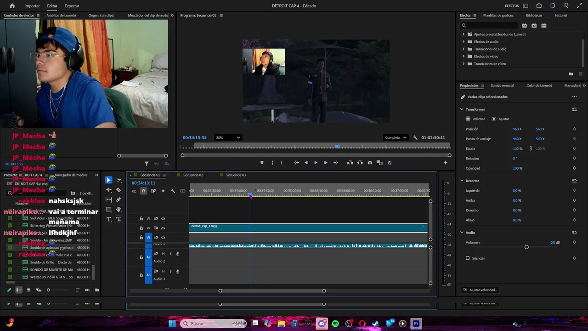588x331 pixels.
Task: Click the Extract button in Program monitor
Action: point(360,163)
